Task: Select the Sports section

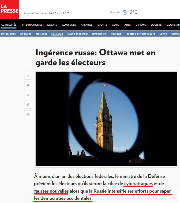Action: click(x=102, y=25)
